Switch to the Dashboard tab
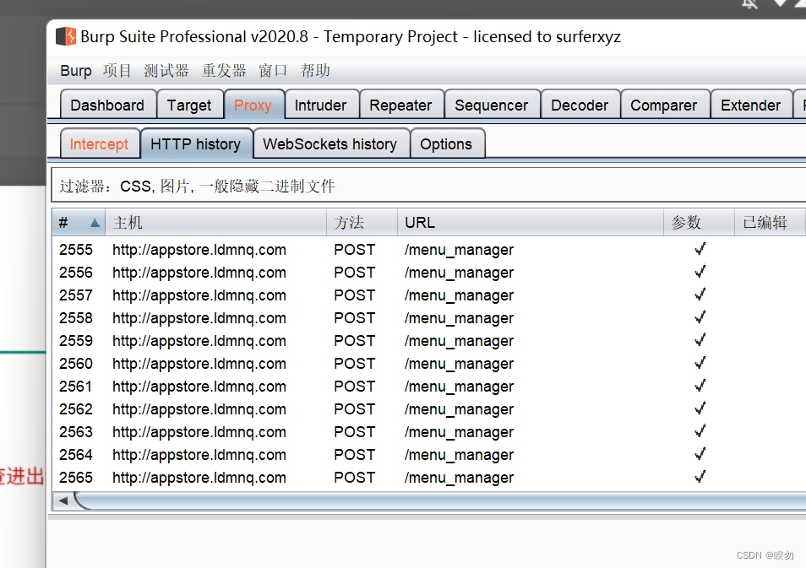 (107, 105)
